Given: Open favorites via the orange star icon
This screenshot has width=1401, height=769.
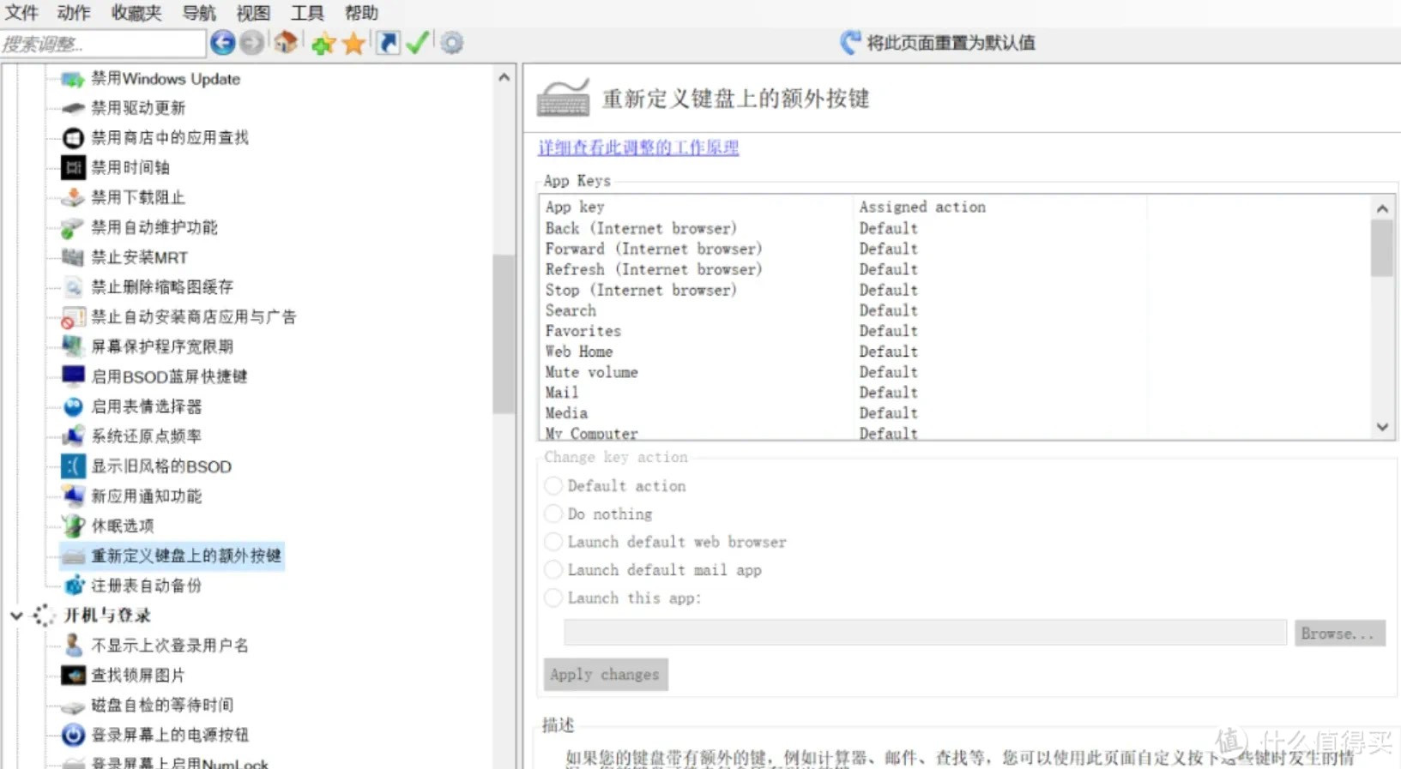Looking at the screenshot, I should click(353, 43).
